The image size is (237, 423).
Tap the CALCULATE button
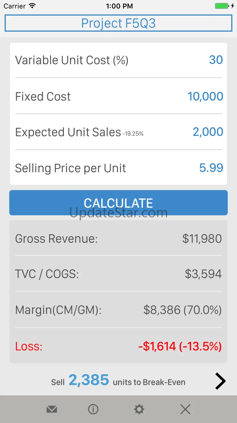pyautogui.click(x=118, y=203)
